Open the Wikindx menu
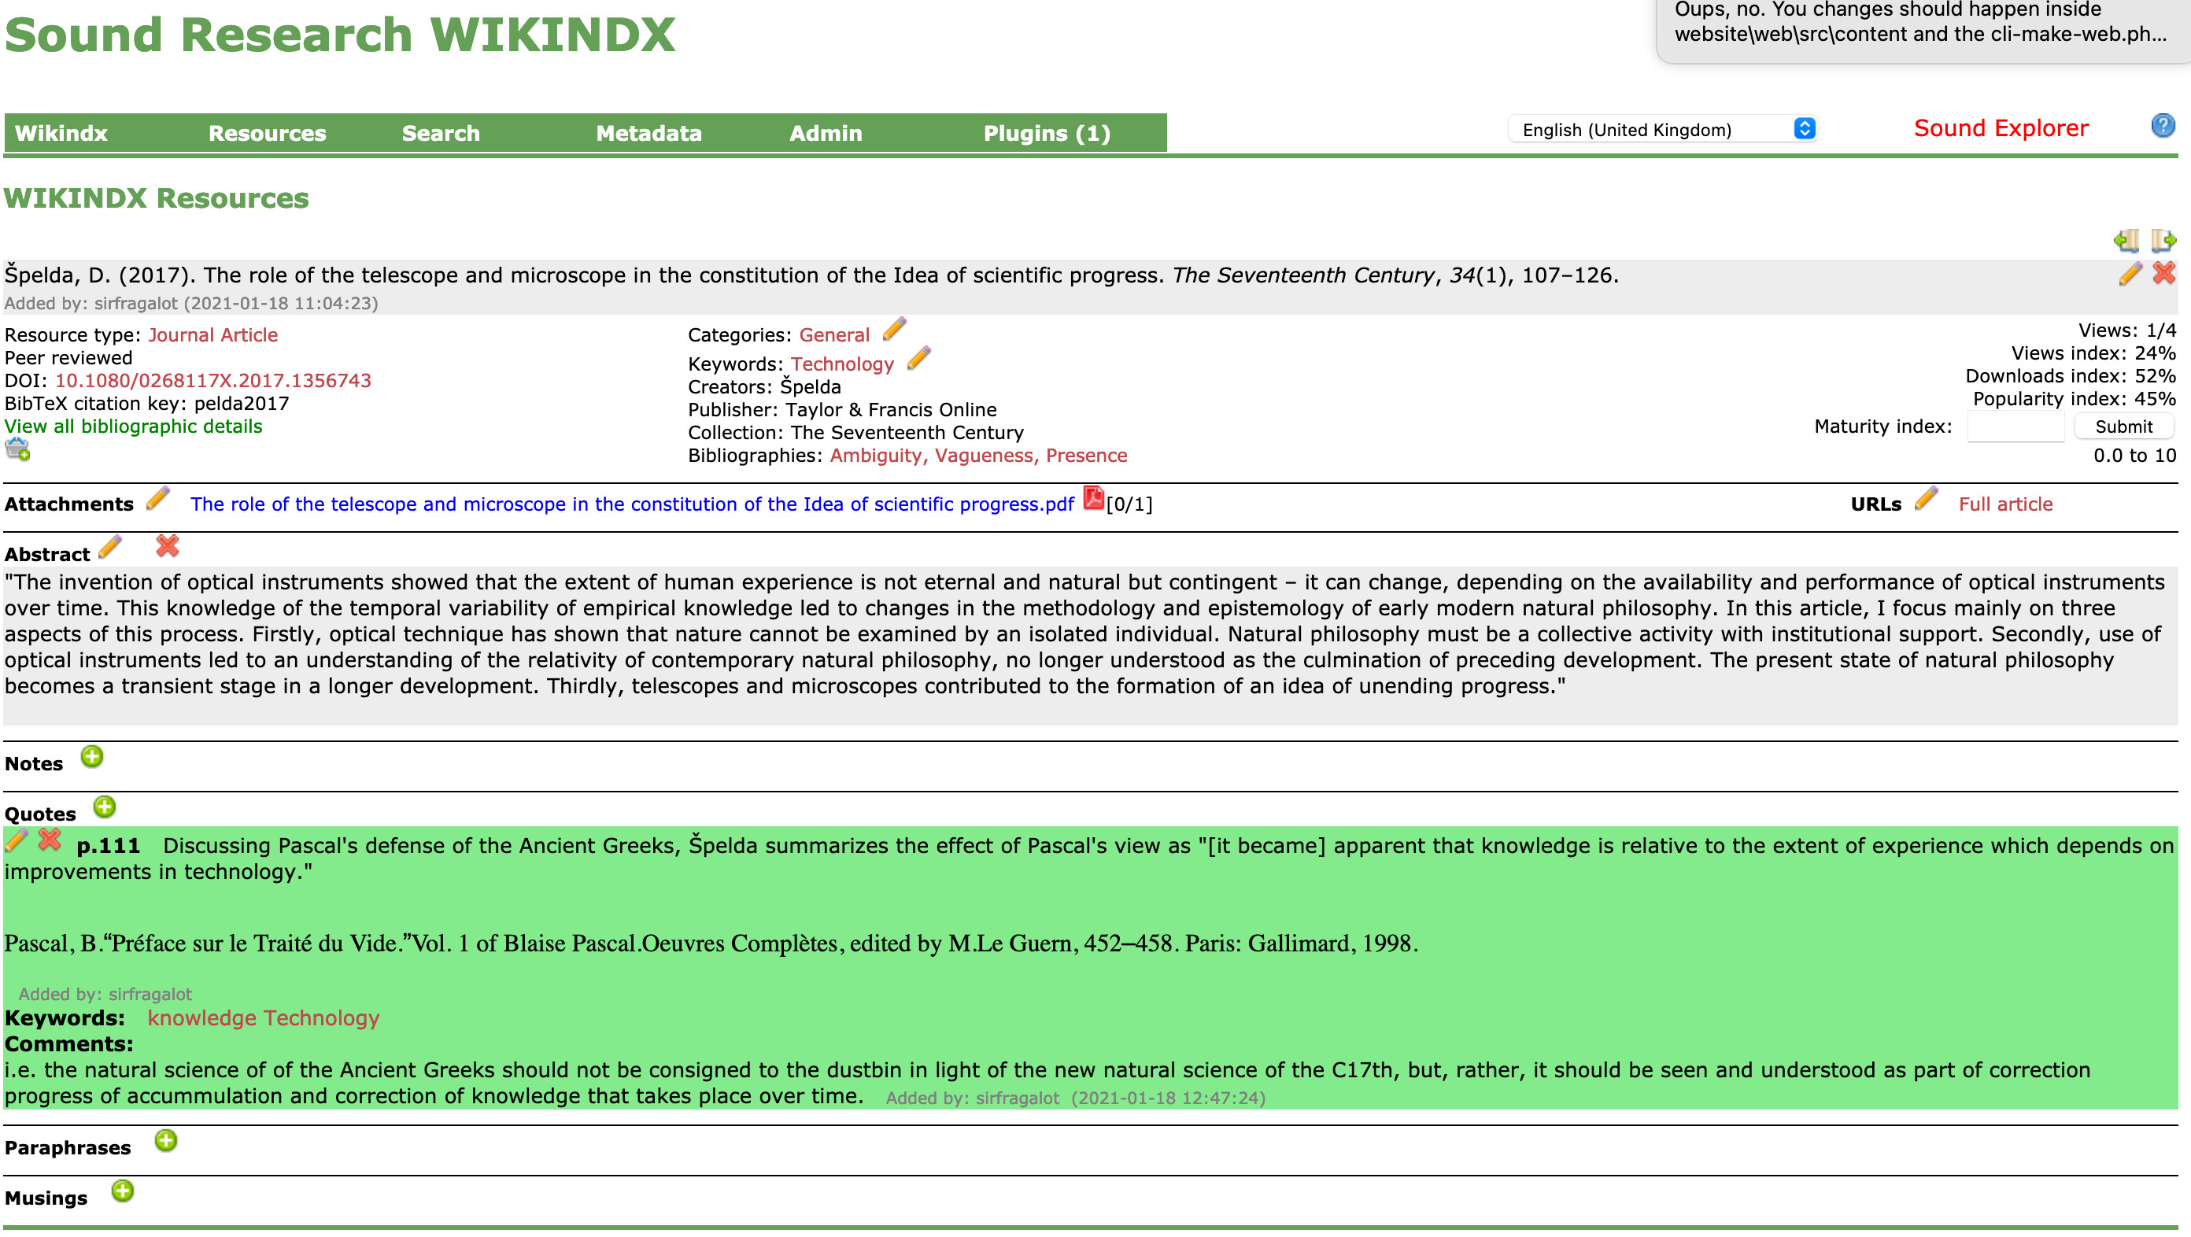The height and width of the screenshot is (1237, 2191). click(61, 132)
